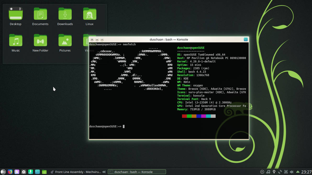Open the green file manager taskbar icon
312x175 pixels.
[x=44, y=172]
